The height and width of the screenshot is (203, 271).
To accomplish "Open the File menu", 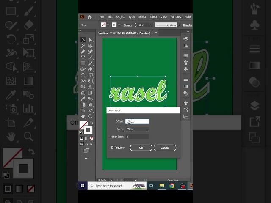I will point(102,17).
